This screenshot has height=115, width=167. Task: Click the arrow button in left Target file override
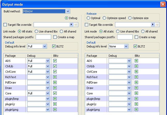pos(72,25)
